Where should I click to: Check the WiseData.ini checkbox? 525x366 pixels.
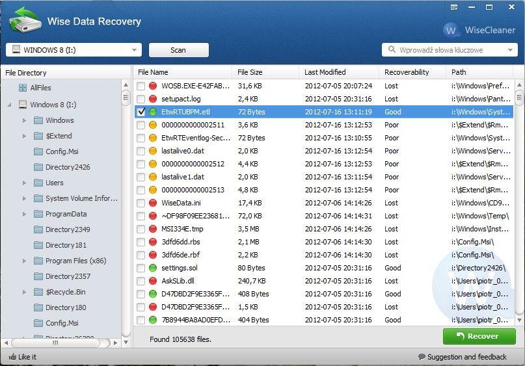tap(141, 203)
